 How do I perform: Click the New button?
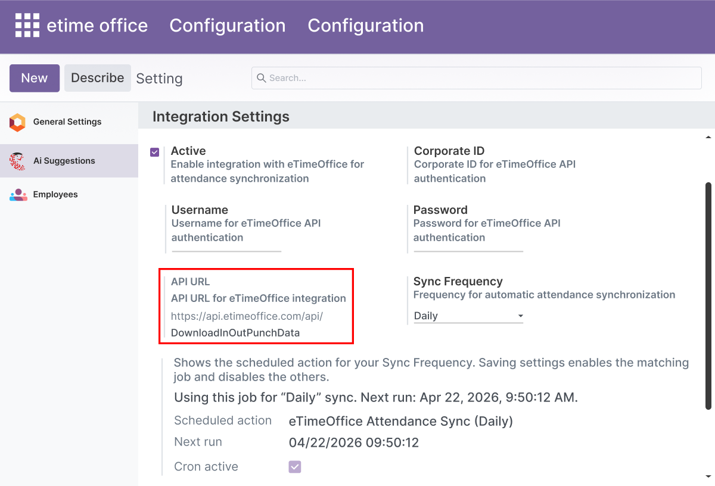coord(35,78)
